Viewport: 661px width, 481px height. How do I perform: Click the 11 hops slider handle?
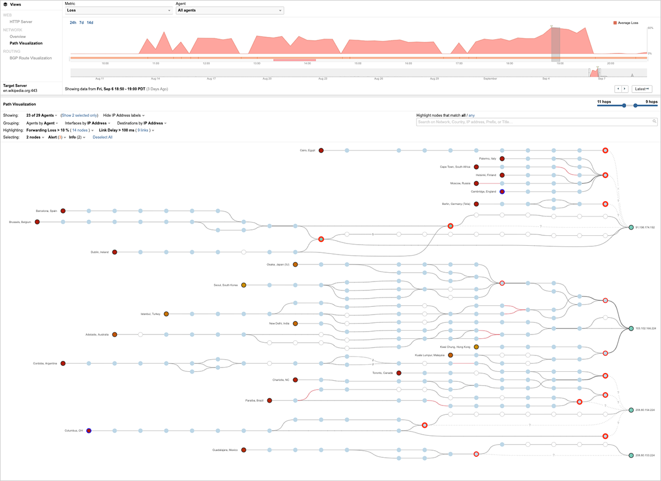624,106
